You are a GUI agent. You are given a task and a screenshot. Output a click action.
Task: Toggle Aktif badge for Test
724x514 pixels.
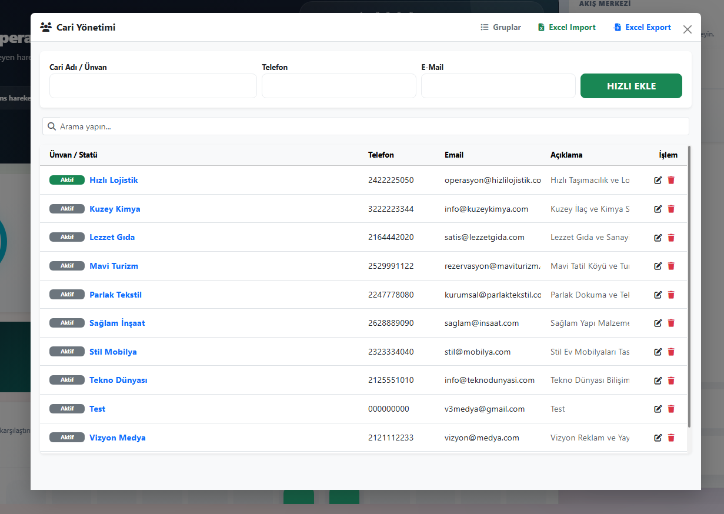67,409
